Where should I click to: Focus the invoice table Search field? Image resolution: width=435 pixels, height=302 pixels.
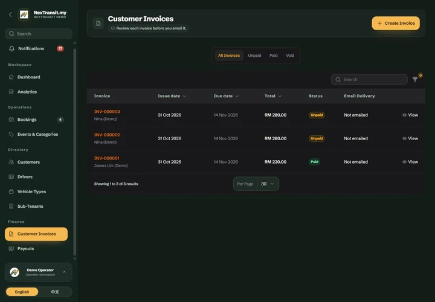369,80
